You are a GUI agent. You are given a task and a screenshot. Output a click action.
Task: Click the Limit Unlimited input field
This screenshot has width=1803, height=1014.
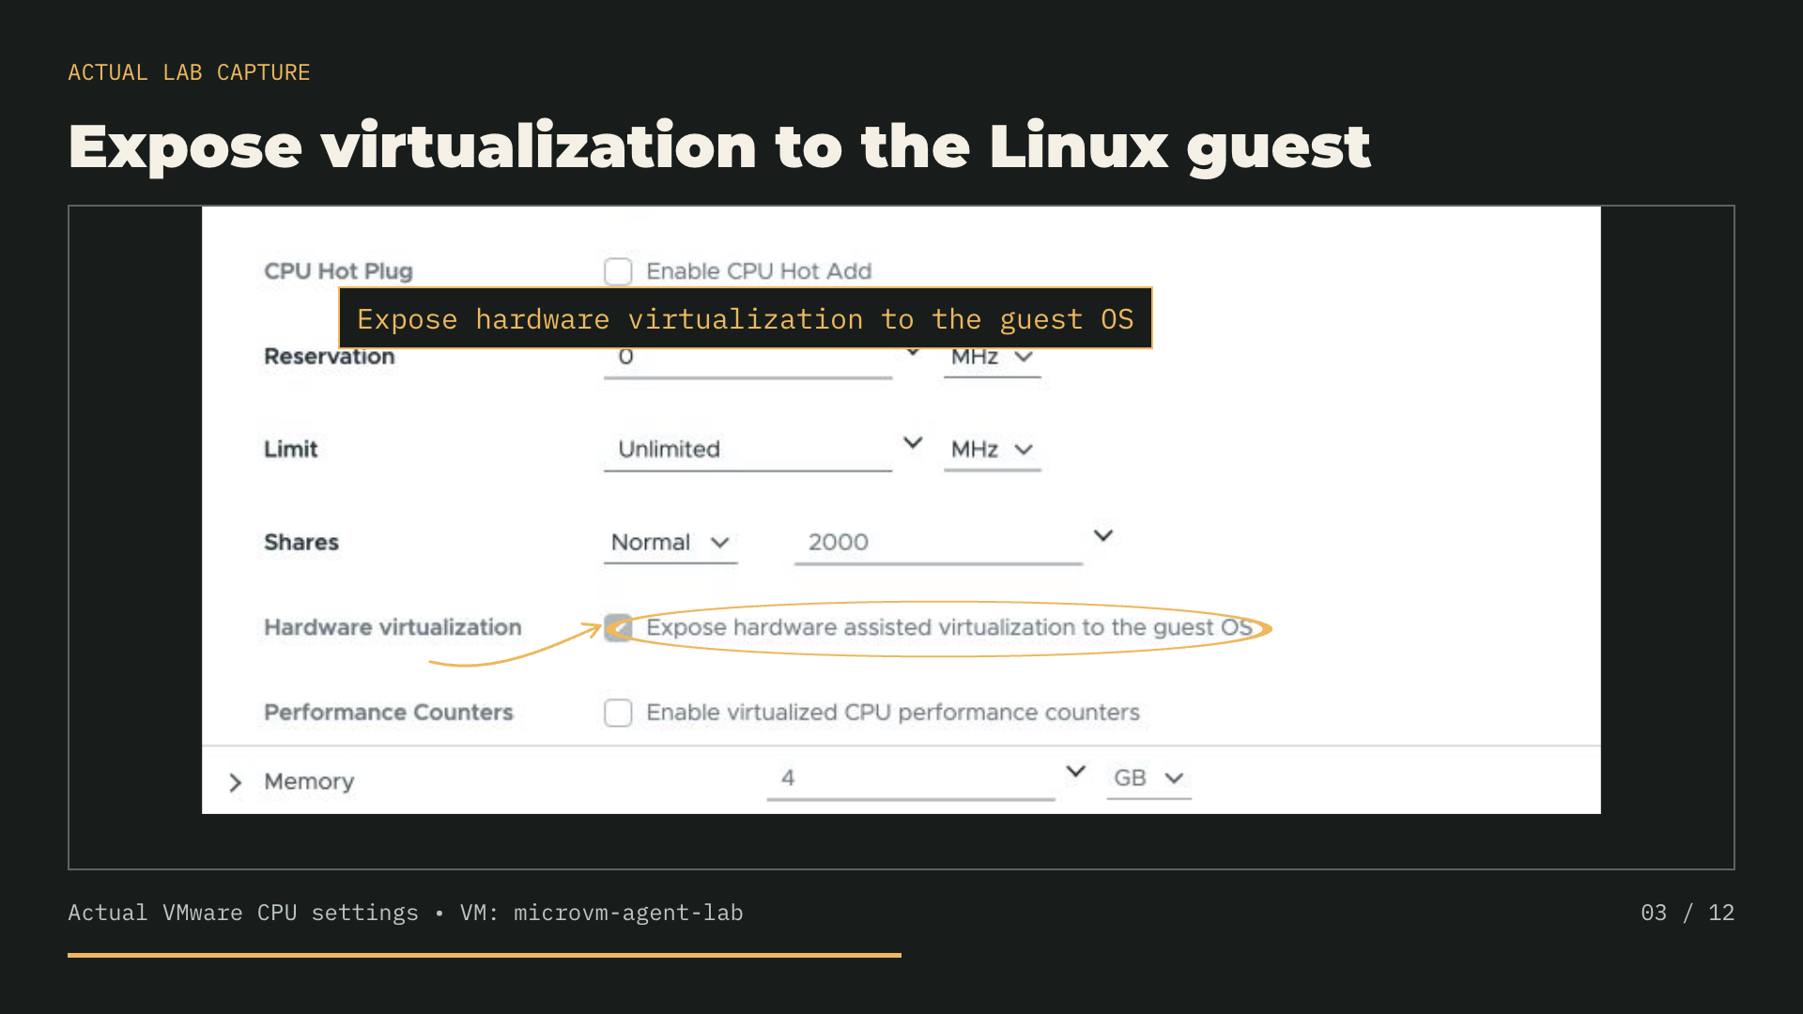[x=747, y=450]
